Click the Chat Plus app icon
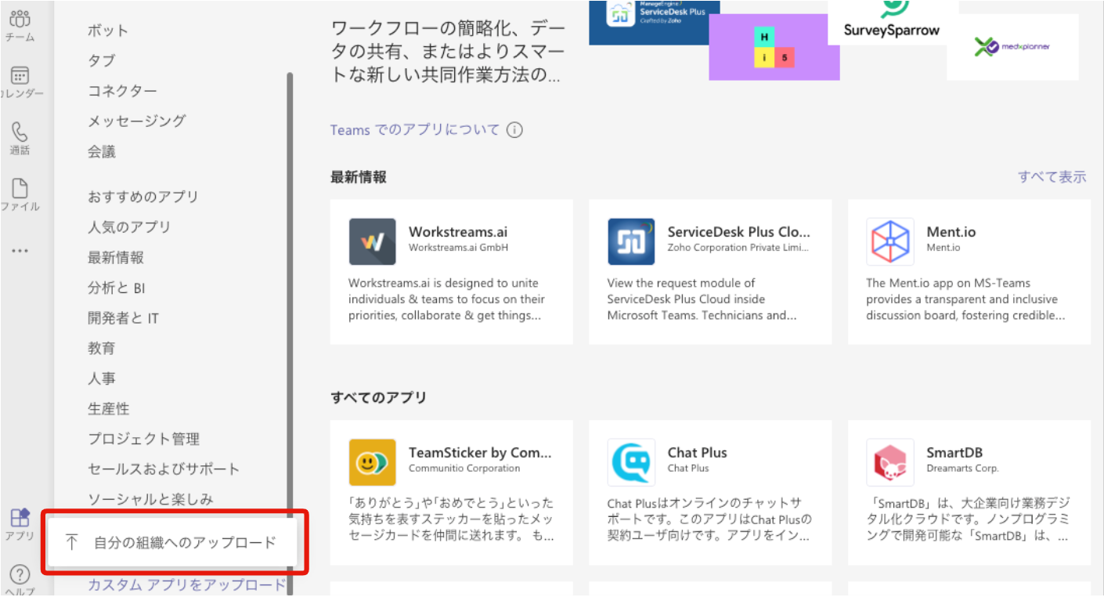1104x597 pixels. coord(631,462)
